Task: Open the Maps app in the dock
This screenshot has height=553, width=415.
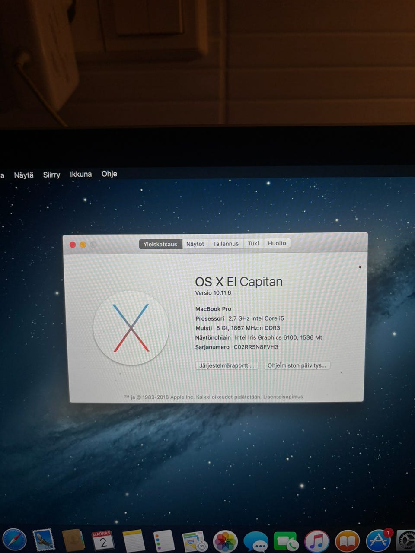Action: coord(195,542)
